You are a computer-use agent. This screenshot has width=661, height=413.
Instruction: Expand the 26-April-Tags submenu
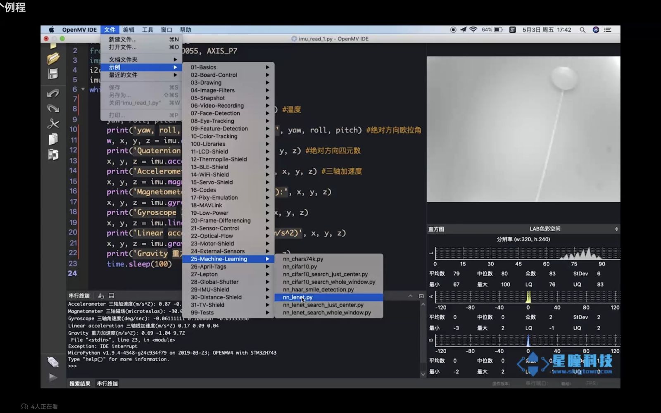228,267
